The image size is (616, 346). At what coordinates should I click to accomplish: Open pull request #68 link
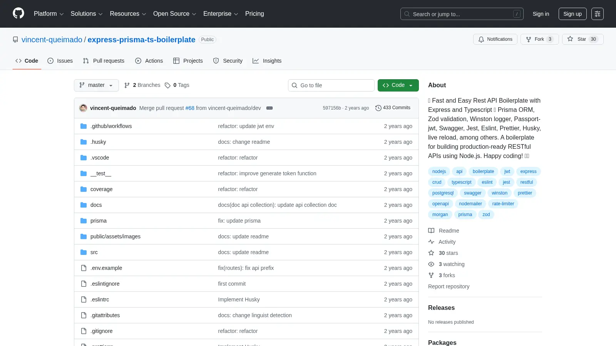pos(190,108)
